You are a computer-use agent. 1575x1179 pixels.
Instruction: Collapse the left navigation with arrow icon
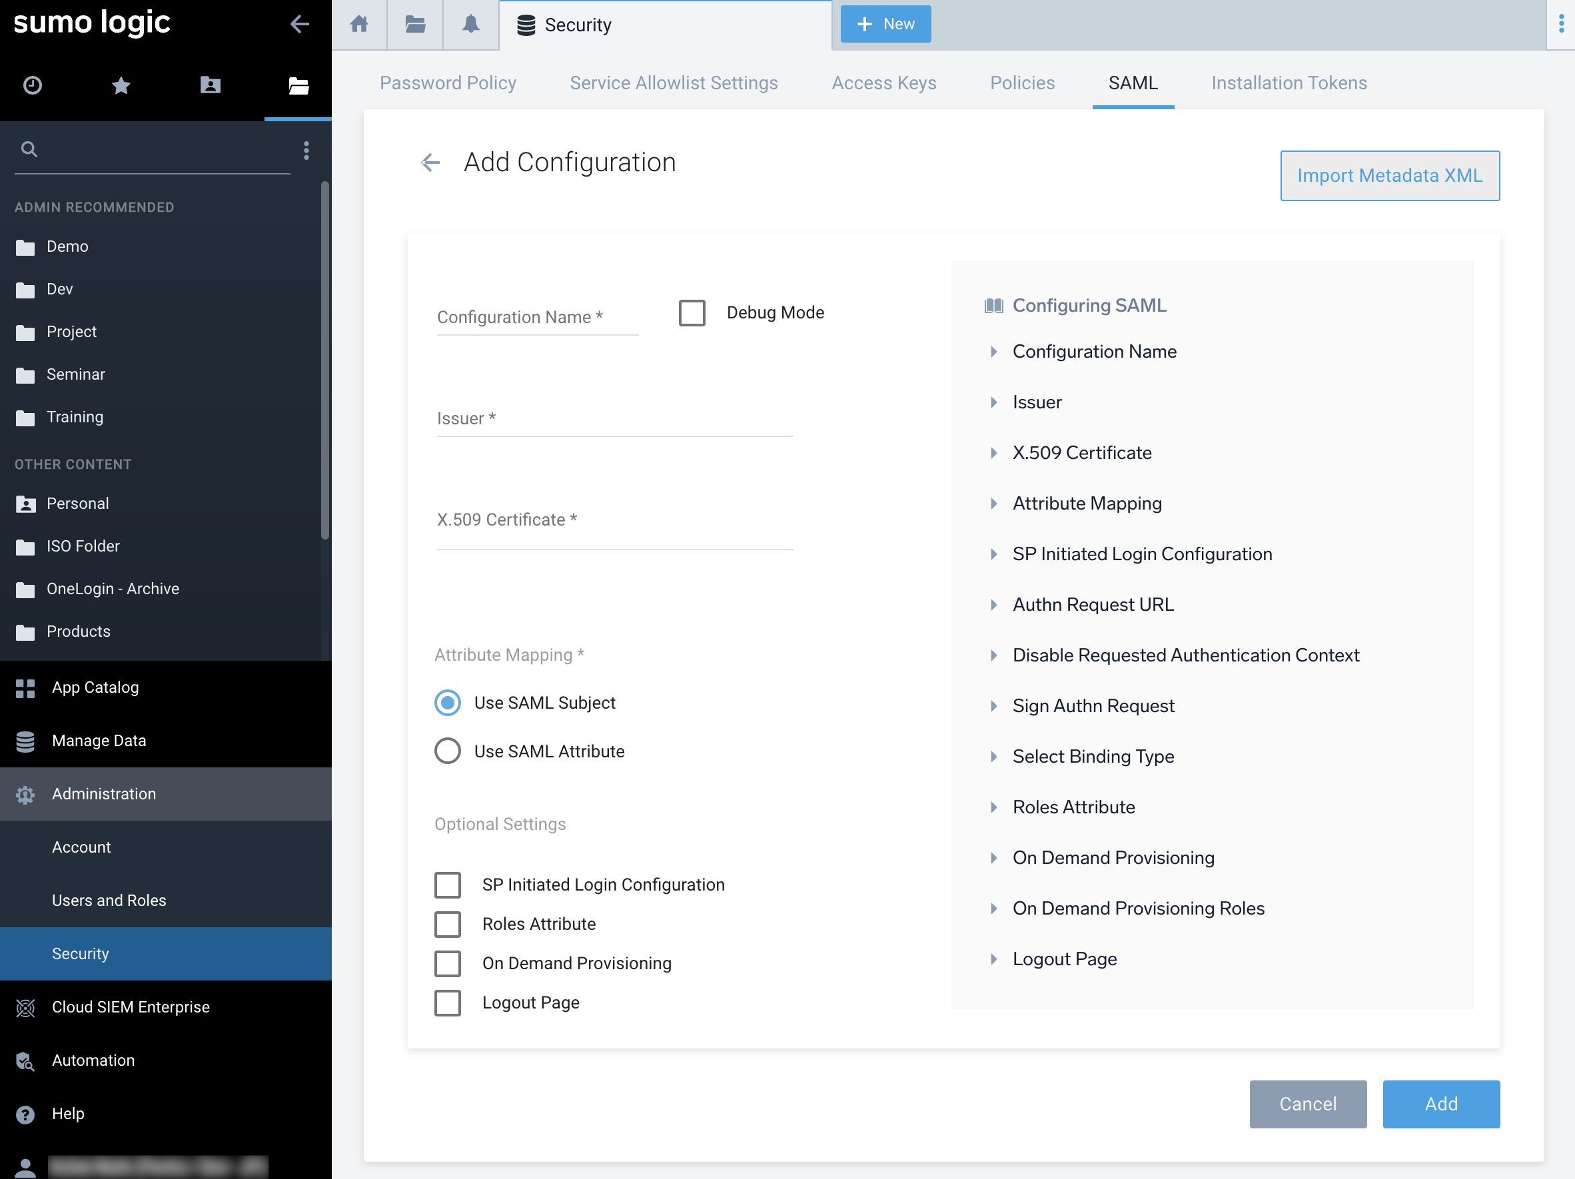(x=300, y=24)
